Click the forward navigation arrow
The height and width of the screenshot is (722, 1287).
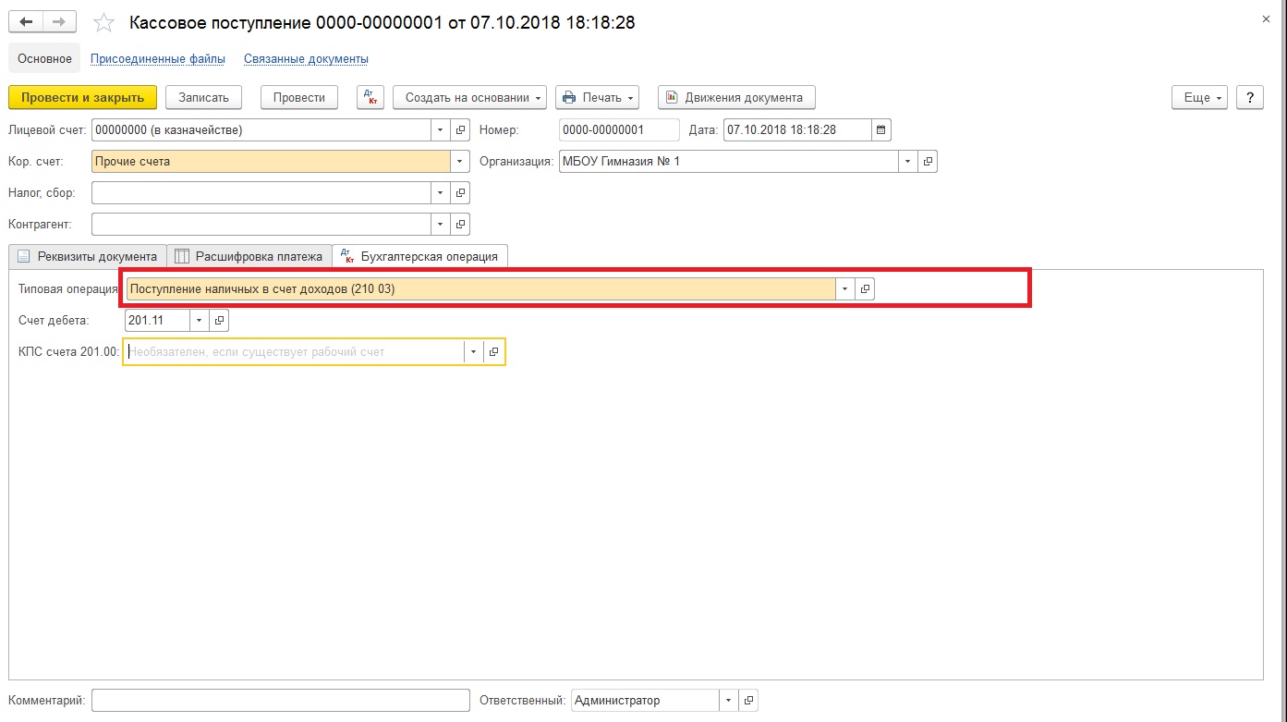[x=59, y=22]
